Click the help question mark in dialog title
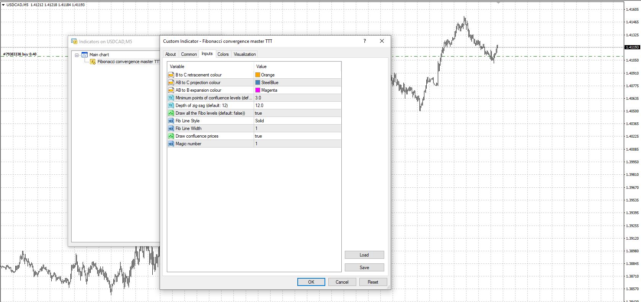Viewport: 641px width, 302px height. pos(364,41)
